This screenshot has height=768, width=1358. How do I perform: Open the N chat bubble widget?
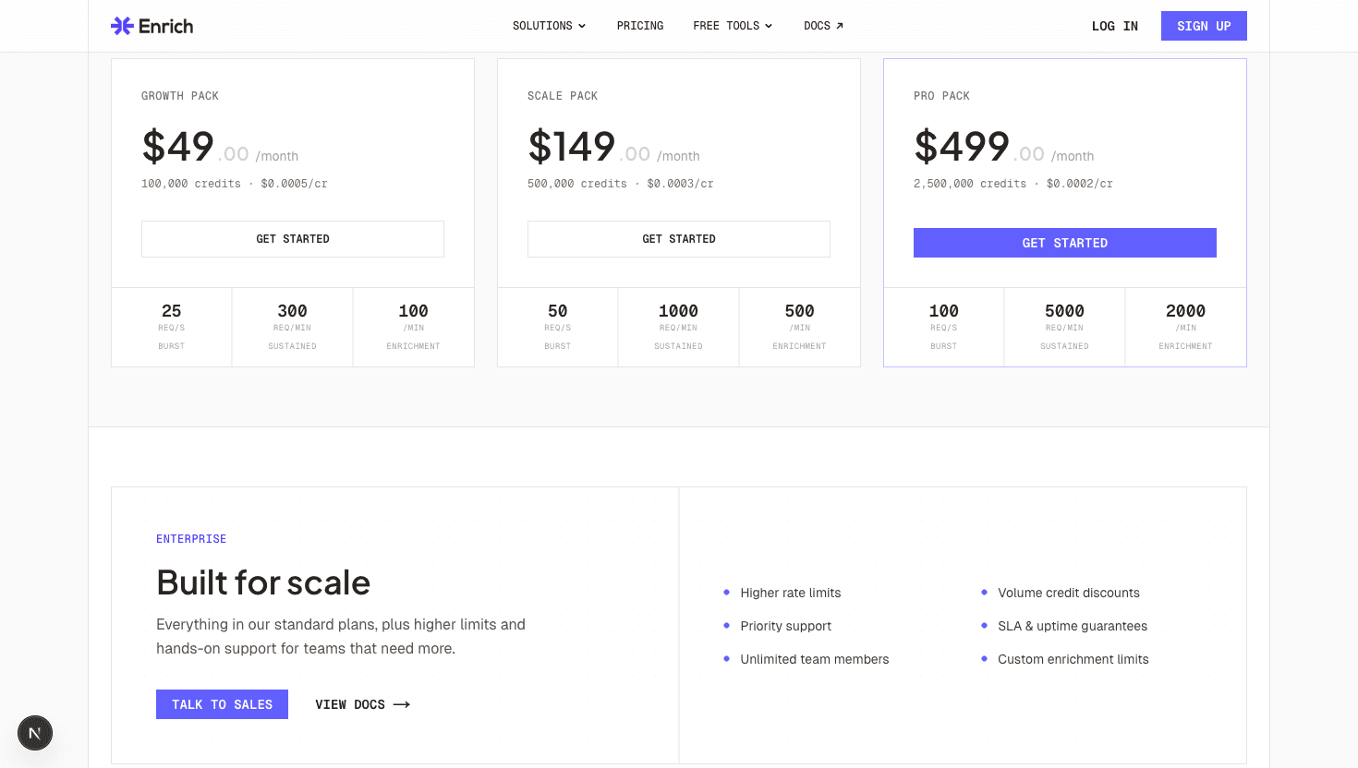point(35,733)
